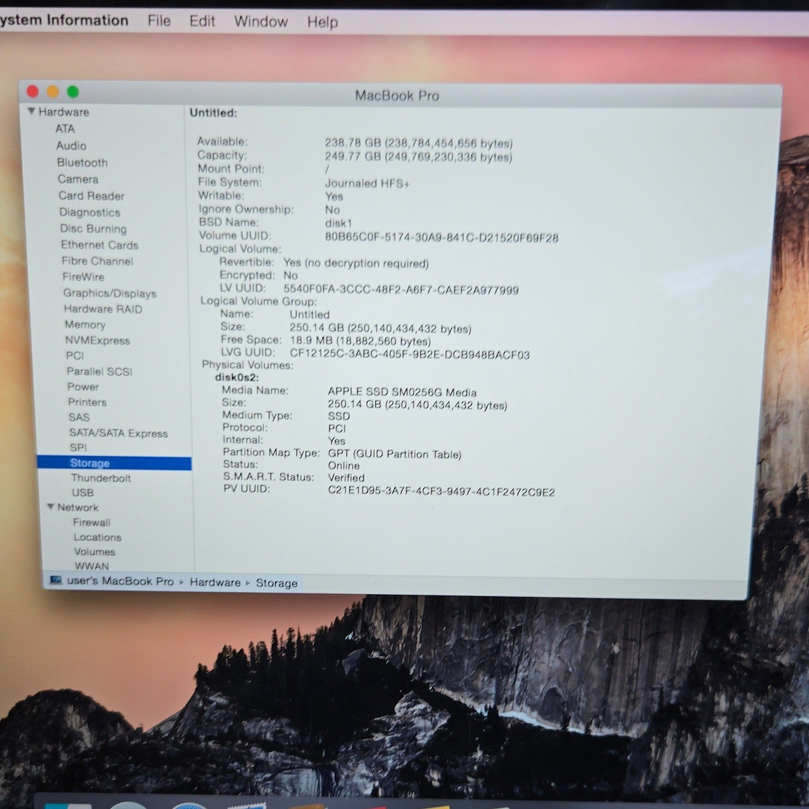Viewport: 809px width, 809px height.
Task: Show Power information
Action: pyautogui.click(x=83, y=387)
